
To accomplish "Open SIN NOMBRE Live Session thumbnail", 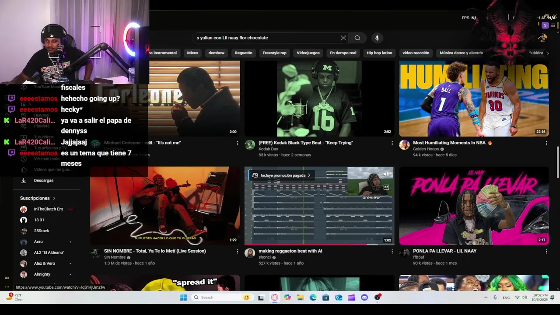I will click(165, 206).
